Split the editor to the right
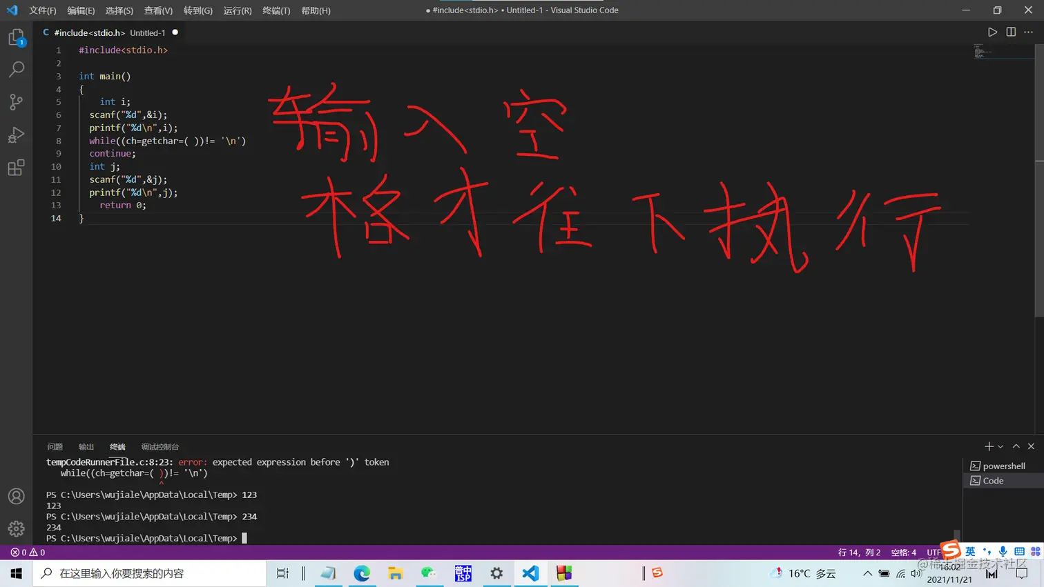Viewport: 1044px width, 587px height. 1011,32
